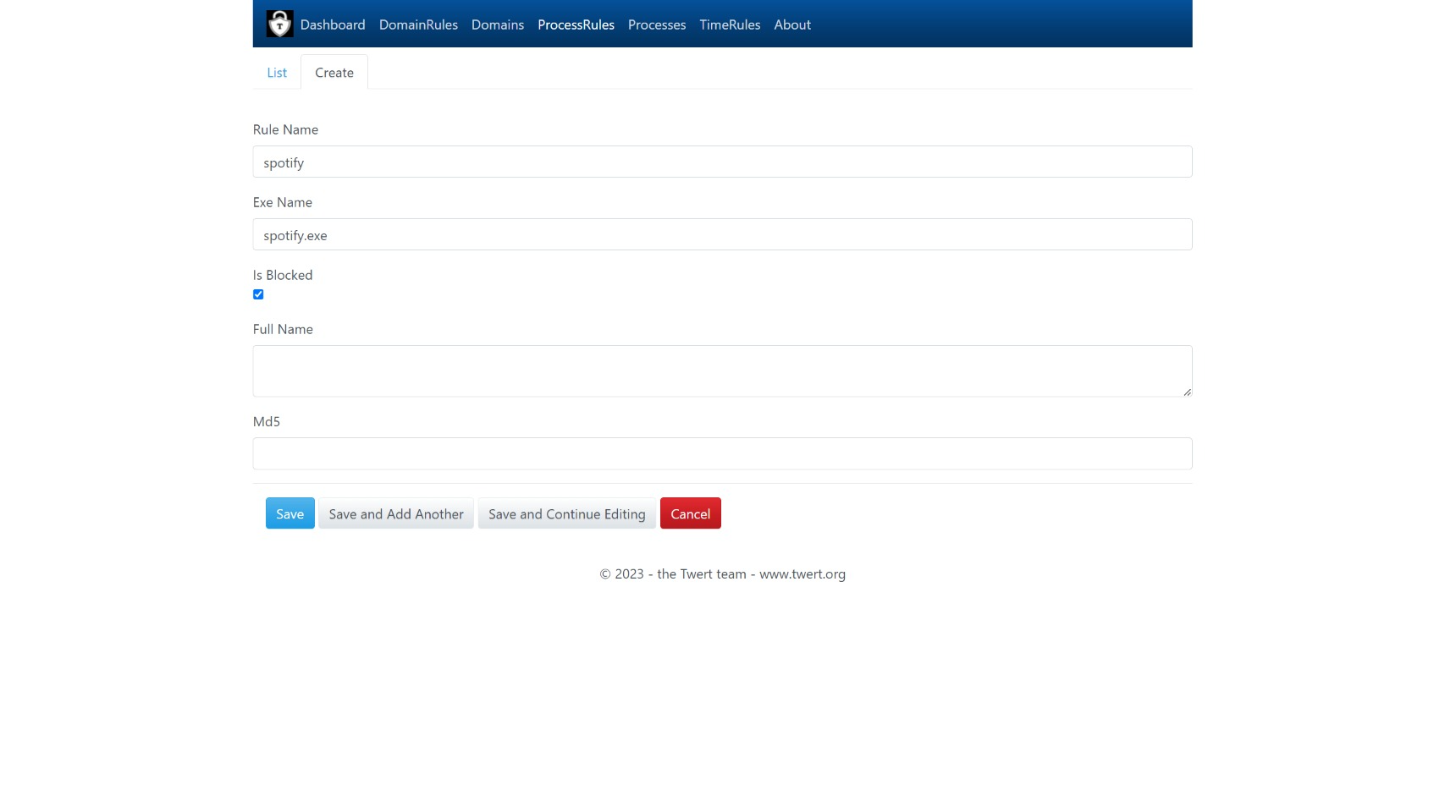The width and height of the screenshot is (1445, 812).
Task: Go to DomainRules in navbar
Action: (x=418, y=25)
